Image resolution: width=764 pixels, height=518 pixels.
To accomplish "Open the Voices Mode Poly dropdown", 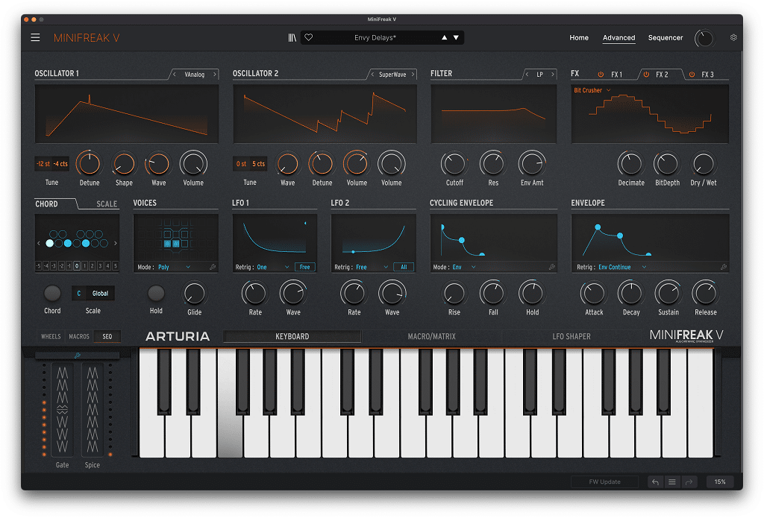I will [x=174, y=267].
